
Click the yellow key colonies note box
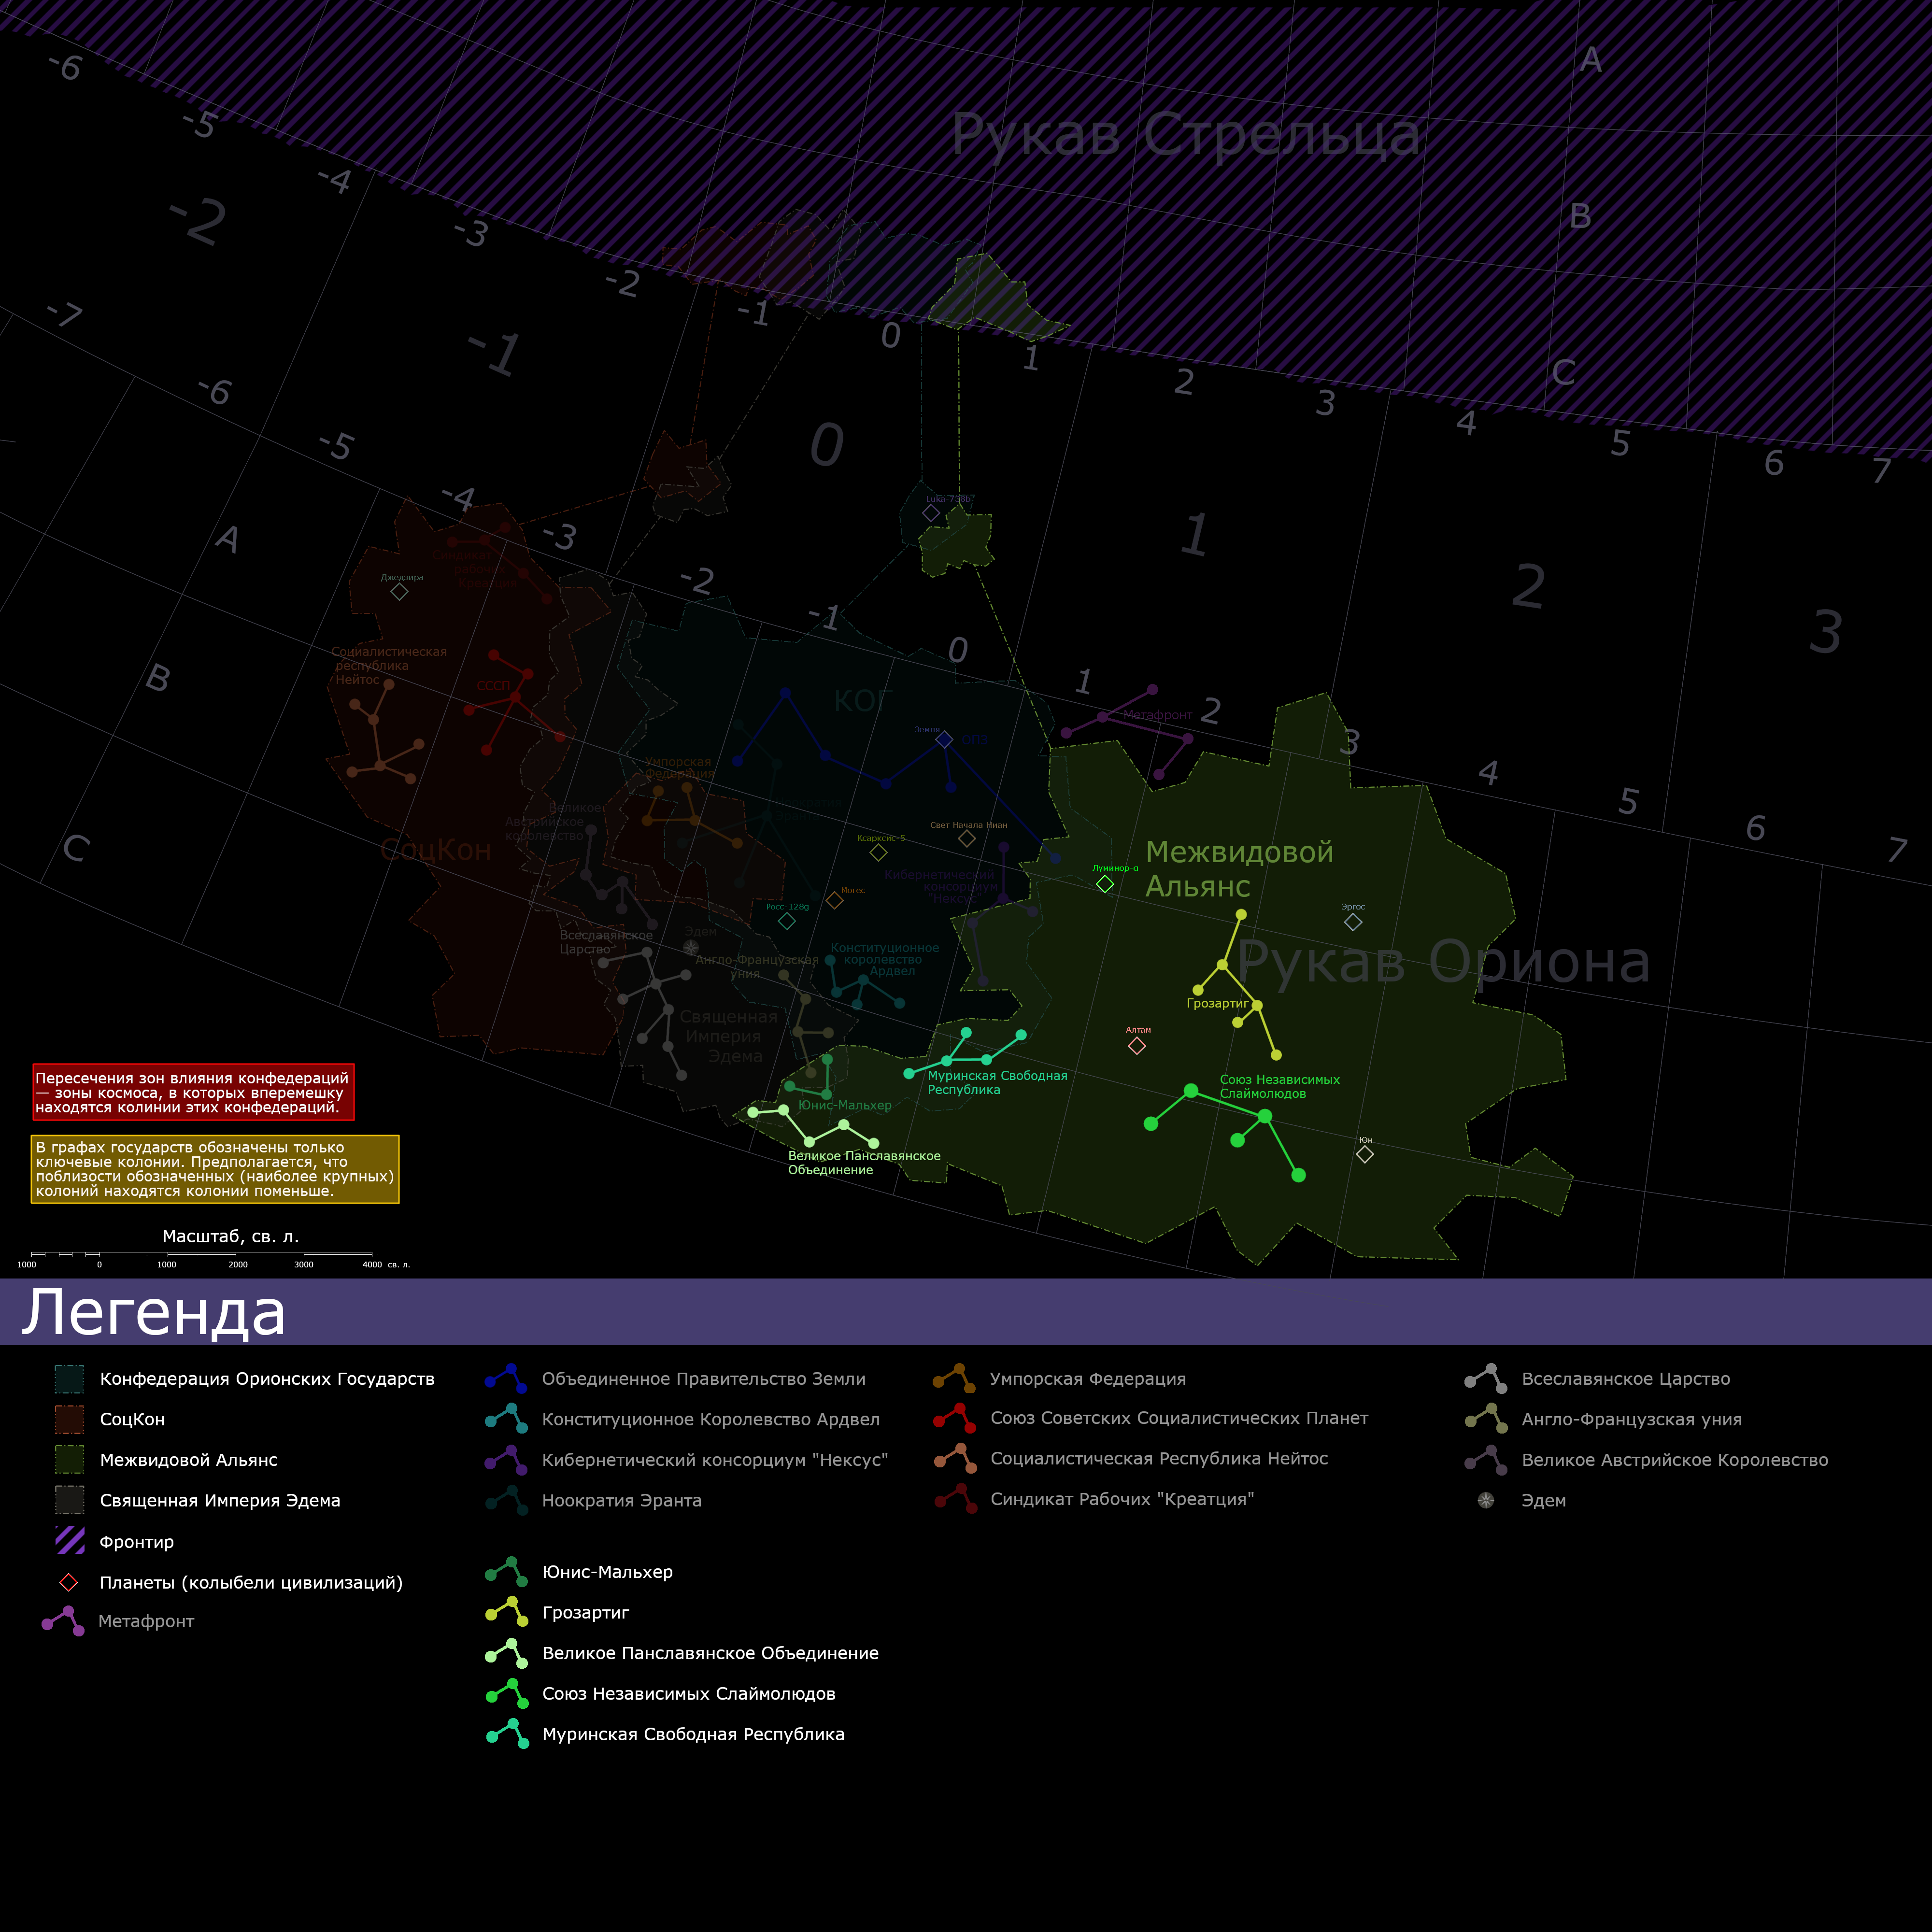215,1169
